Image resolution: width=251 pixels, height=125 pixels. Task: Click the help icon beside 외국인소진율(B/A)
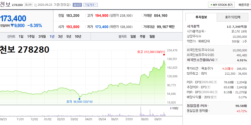pos(216,60)
